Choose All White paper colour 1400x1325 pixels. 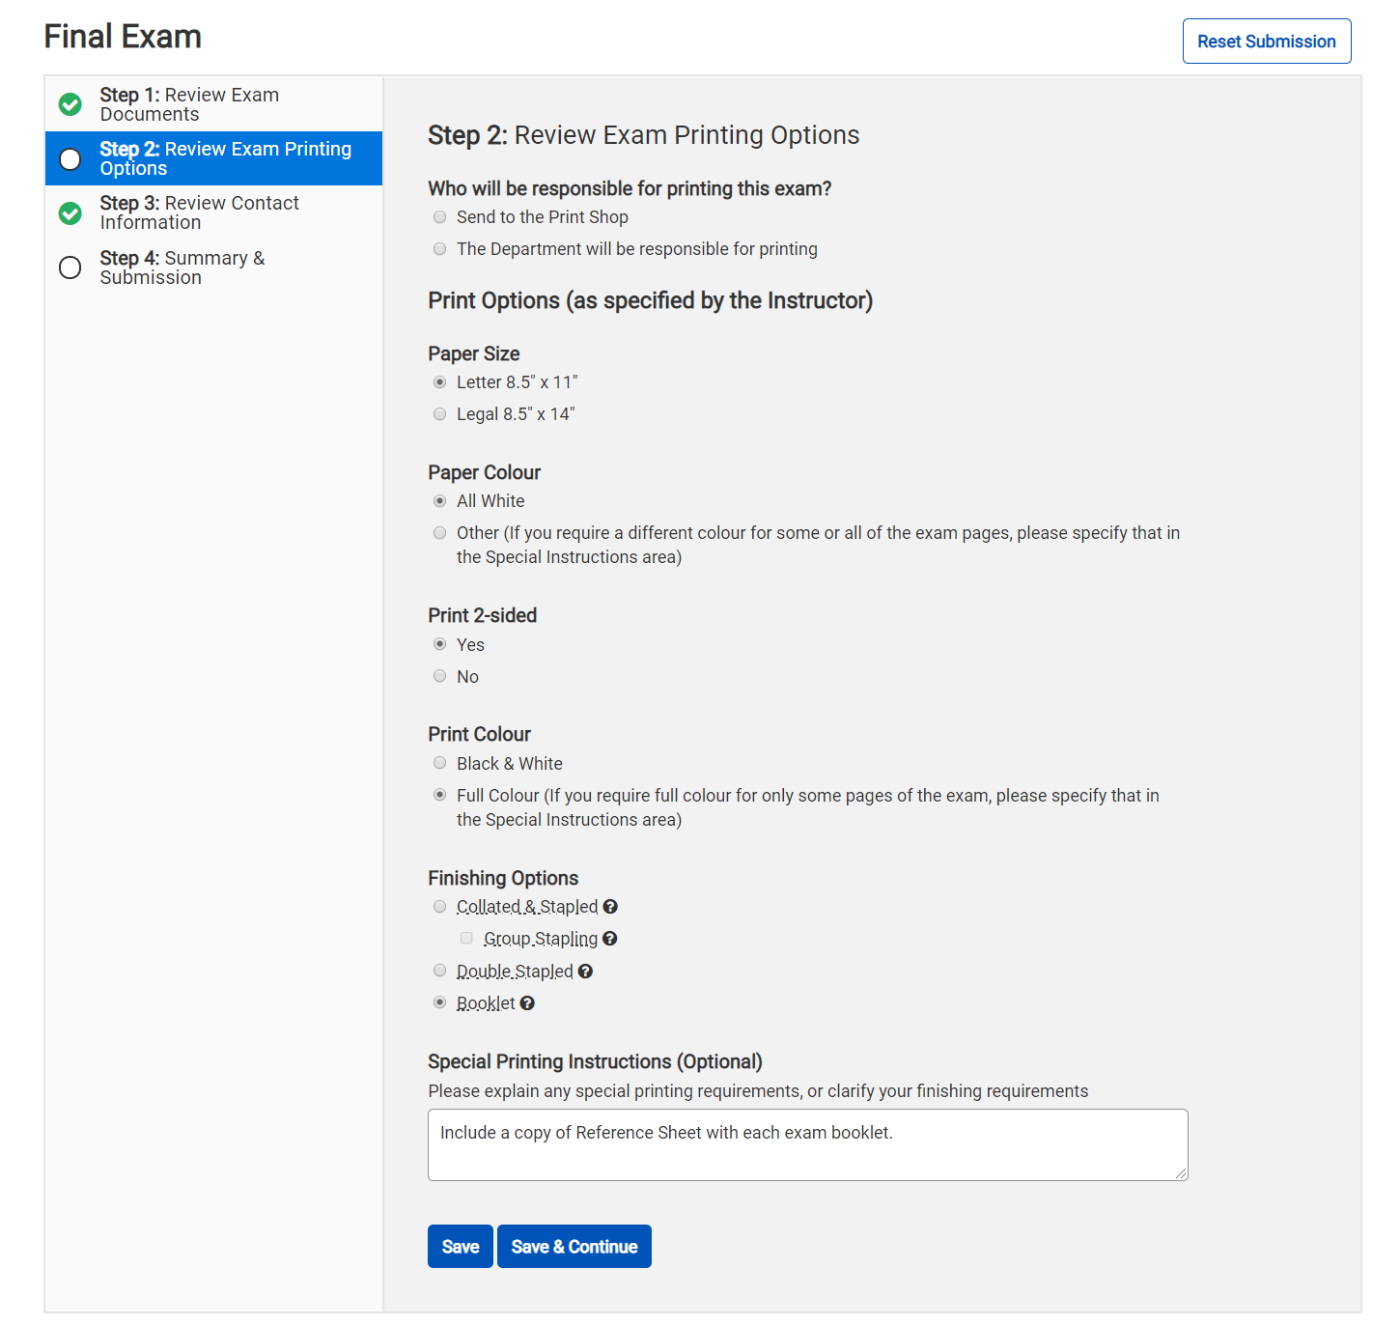[440, 501]
